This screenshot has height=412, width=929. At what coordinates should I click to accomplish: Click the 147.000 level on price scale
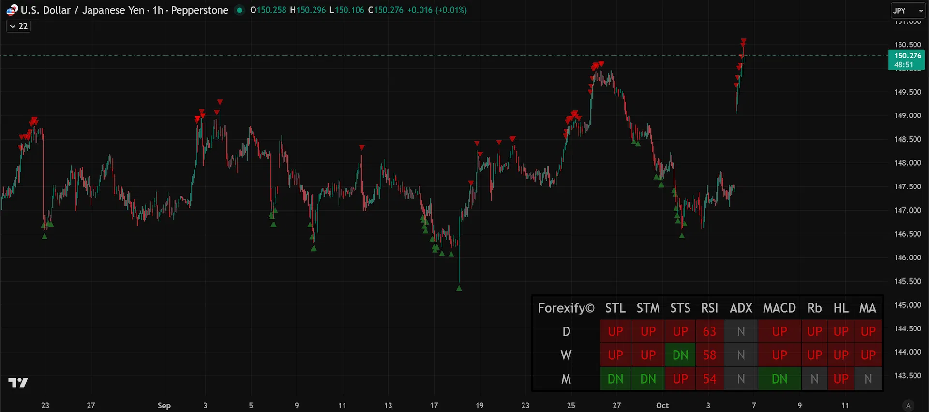point(907,210)
